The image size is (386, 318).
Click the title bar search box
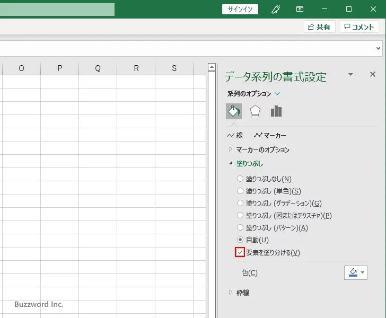tap(57, 10)
